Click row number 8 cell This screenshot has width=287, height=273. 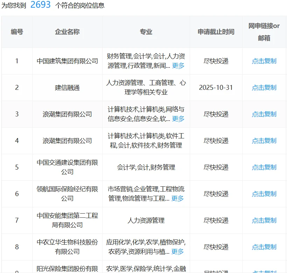17,247
